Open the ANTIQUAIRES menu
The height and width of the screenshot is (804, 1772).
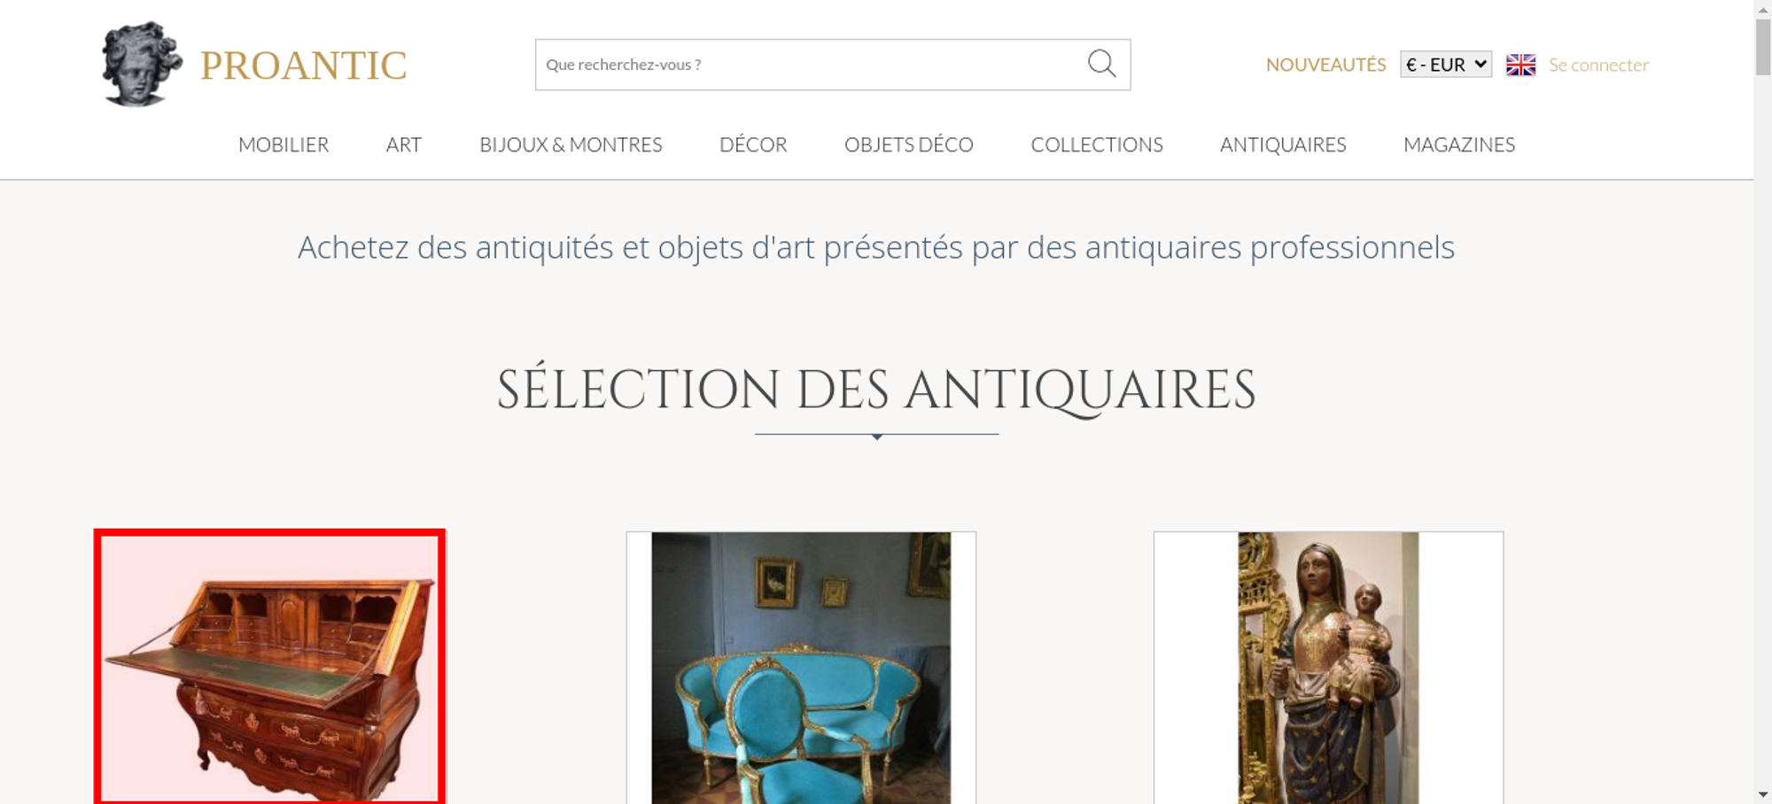pyautogui.click(x=1283, y=144)
